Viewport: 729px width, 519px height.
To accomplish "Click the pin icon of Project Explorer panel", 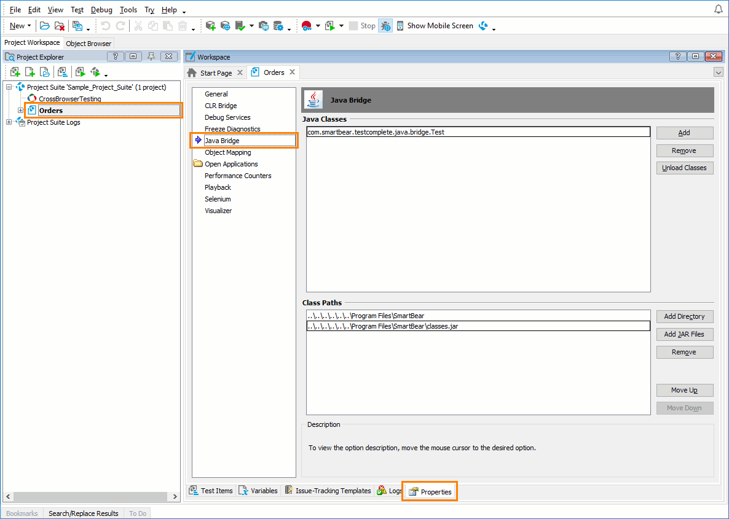I will (151, 57).
